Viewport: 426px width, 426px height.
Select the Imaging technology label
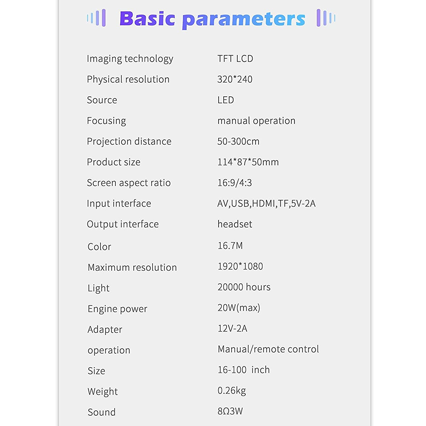130,59
